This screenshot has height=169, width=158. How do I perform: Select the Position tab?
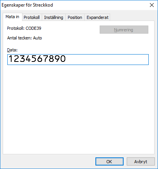[x=75, y=17]
